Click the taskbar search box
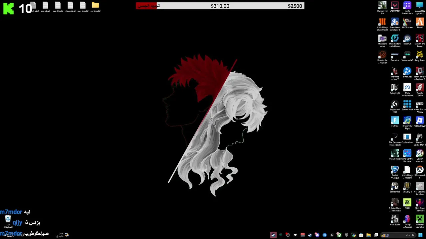 coord(398,235)
